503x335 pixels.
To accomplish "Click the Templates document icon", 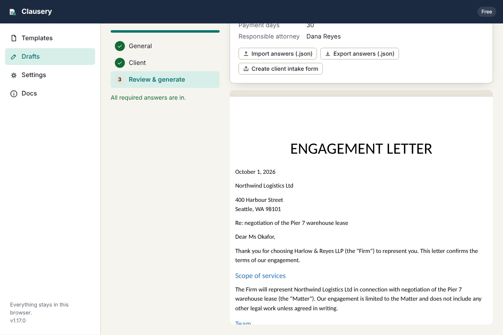I will point(14,38).
